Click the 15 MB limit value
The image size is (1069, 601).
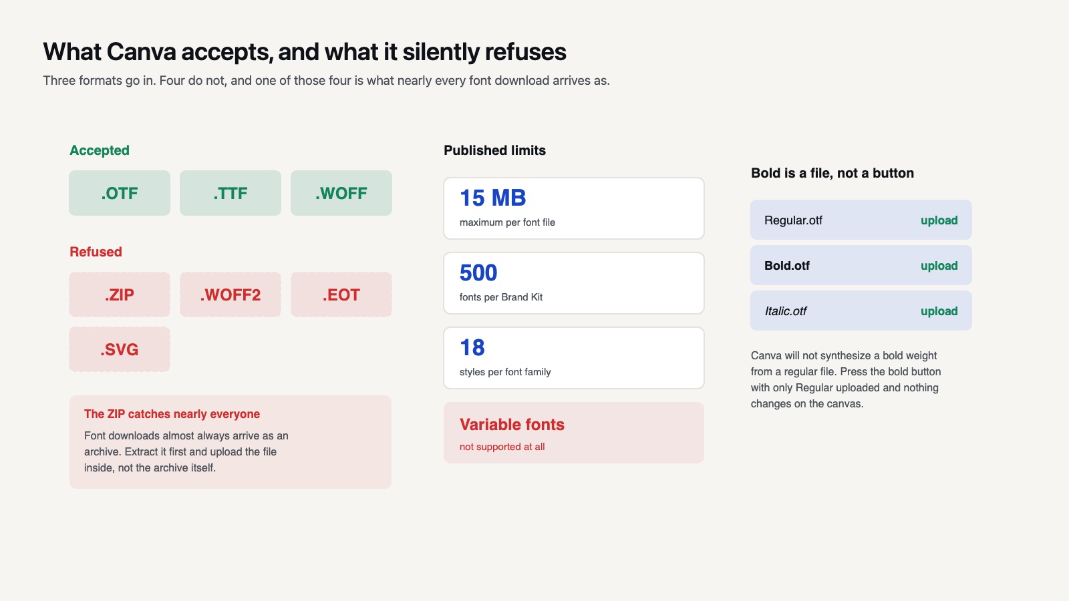point(493,198)
